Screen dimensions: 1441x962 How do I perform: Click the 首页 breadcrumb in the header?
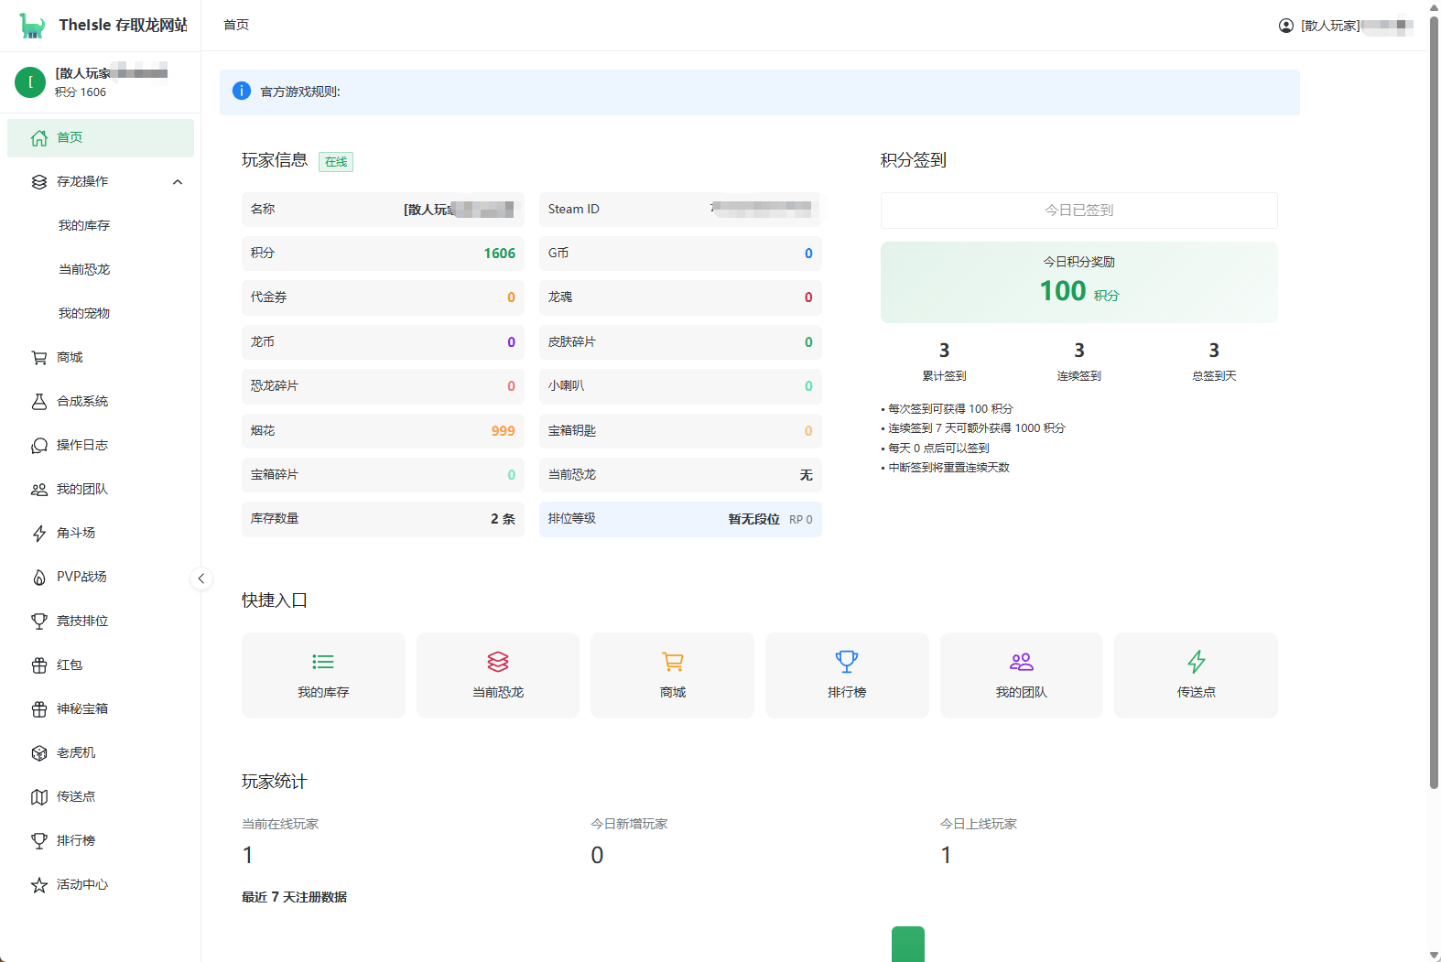click(x=236, y=26)
